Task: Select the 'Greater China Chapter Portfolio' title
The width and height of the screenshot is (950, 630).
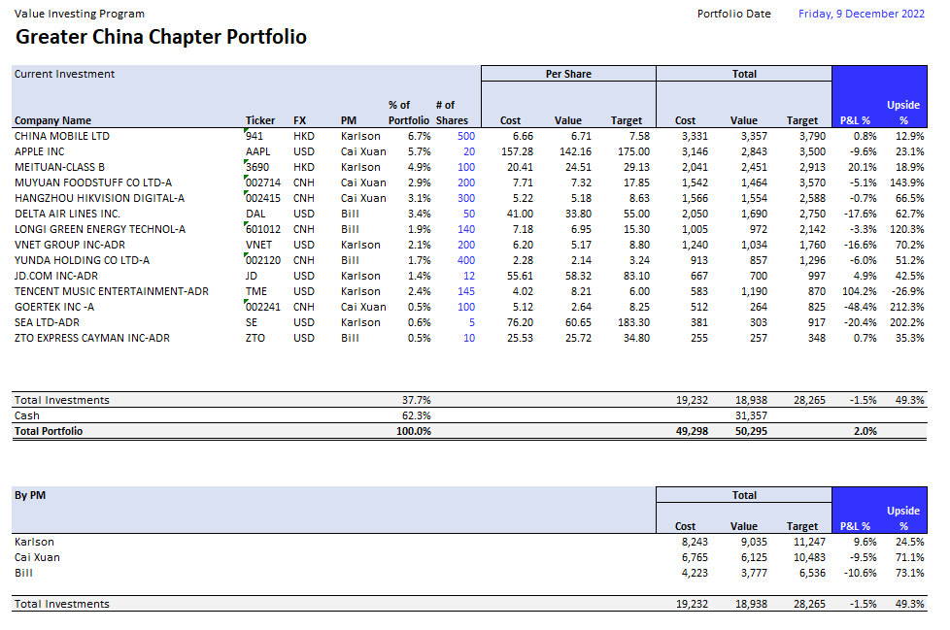Action: [161, 36]
